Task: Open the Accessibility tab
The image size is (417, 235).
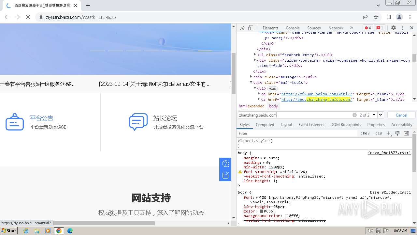Action: tap(402, 125)
